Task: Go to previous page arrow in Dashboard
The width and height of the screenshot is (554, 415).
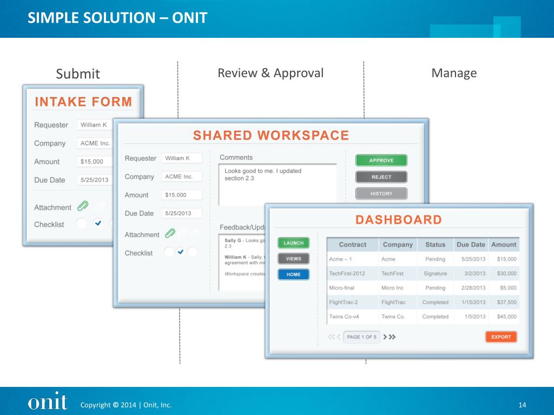Action: click(x=339, y=337)
